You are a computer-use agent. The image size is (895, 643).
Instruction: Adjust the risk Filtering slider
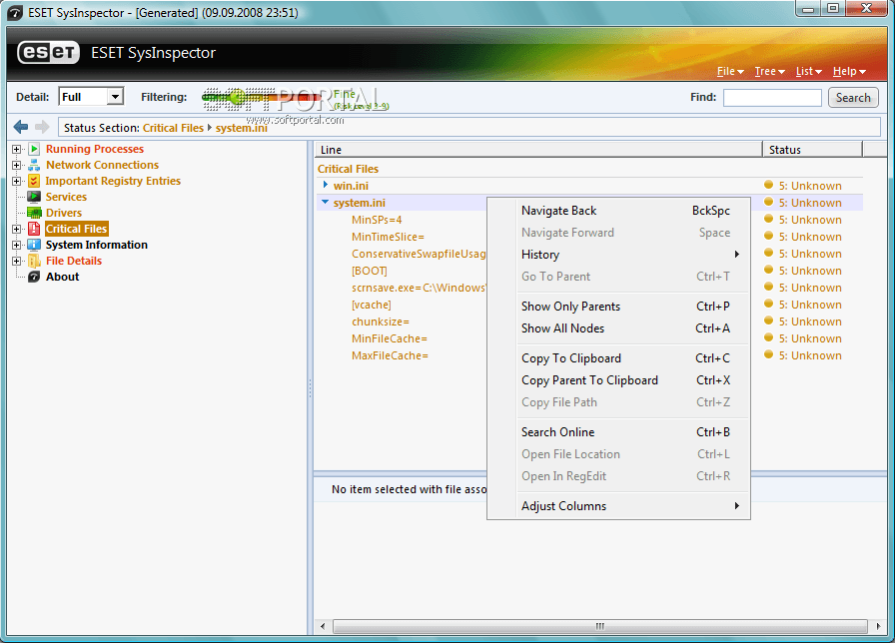pos(237,98)
